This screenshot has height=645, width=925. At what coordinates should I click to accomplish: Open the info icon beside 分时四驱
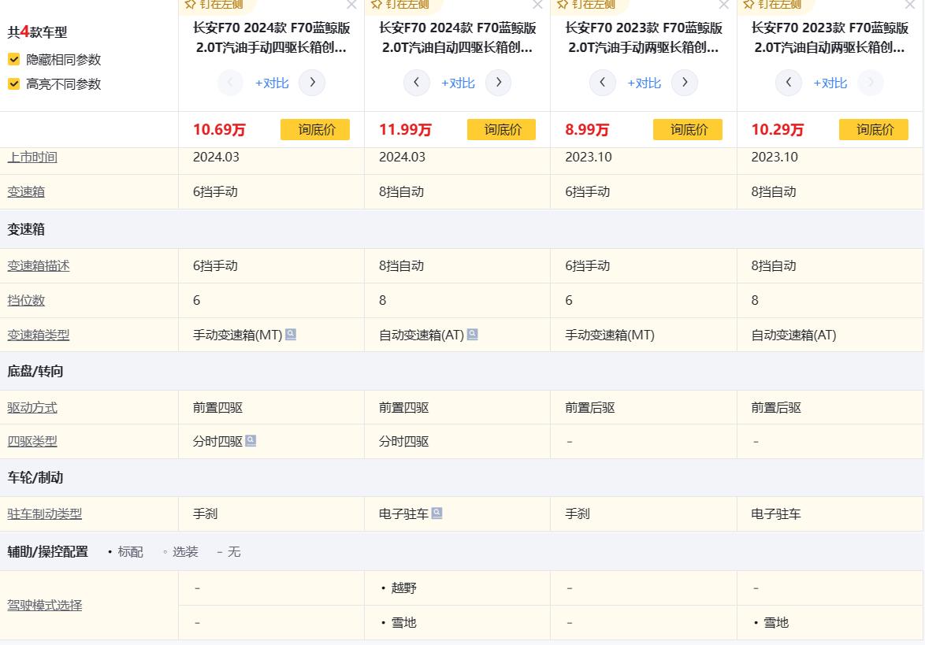pyautogui.click(x=251, y=441)
